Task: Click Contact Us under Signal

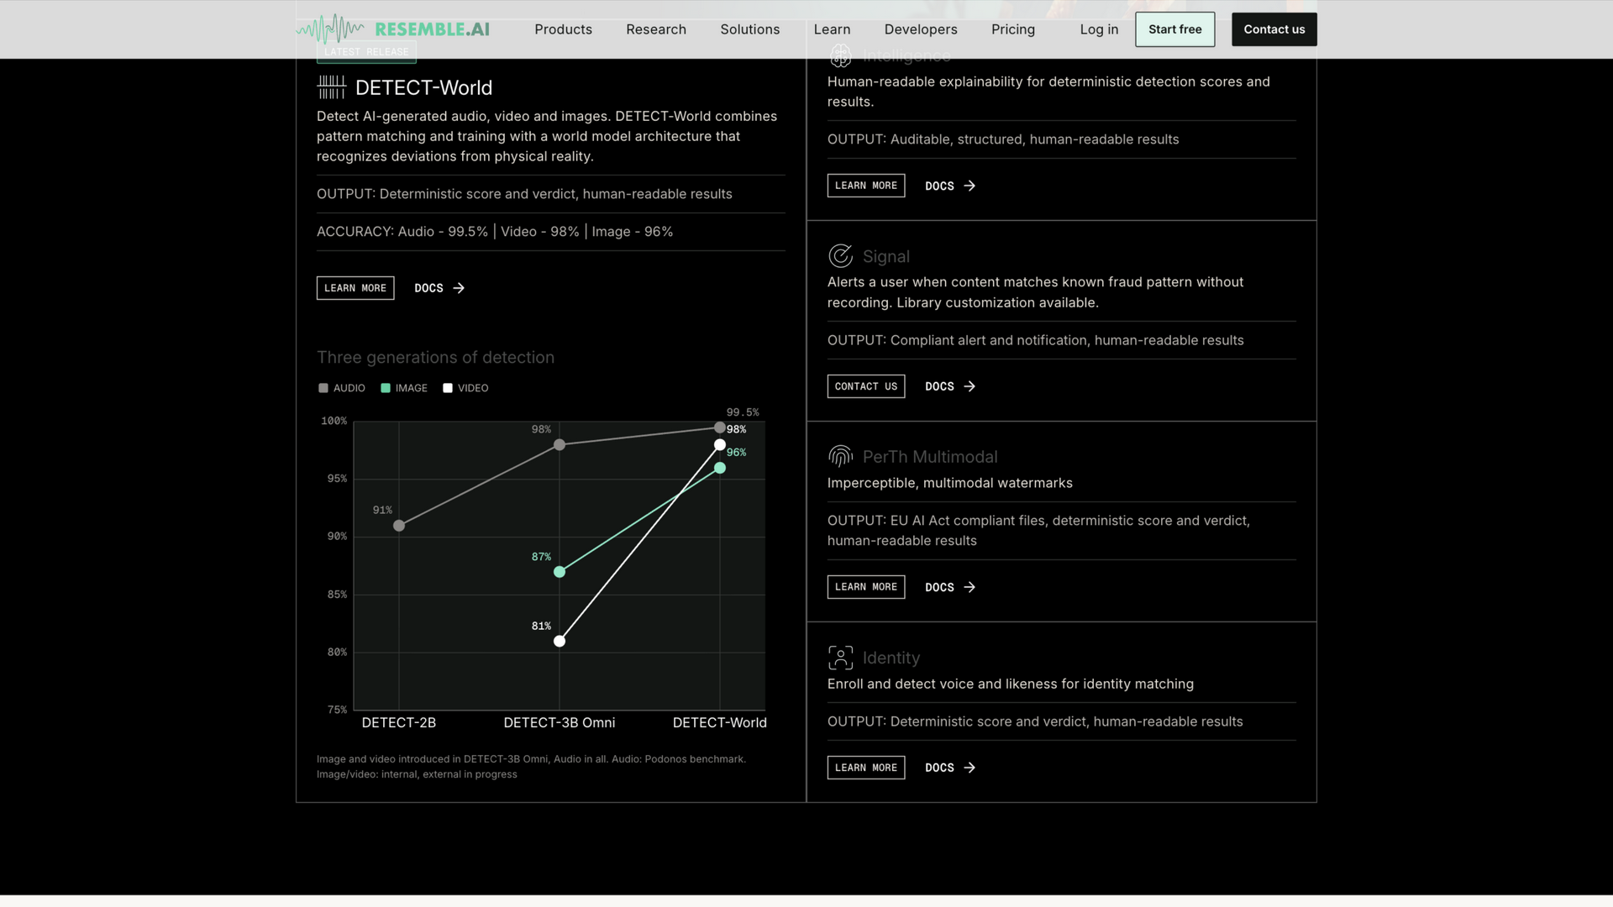Action: coord(866,386)
